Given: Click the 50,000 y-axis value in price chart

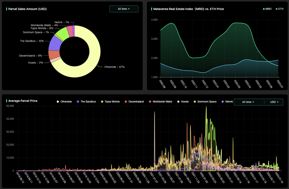Looking at the screenshot, I should tap(10, 106).
